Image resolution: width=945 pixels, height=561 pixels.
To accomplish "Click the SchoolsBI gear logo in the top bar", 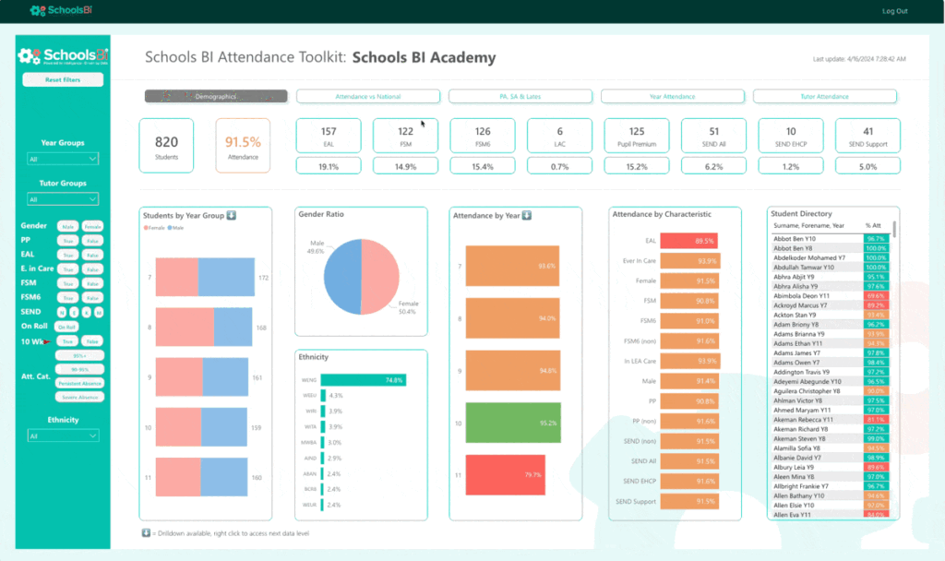I will click(x=38, y=10).
